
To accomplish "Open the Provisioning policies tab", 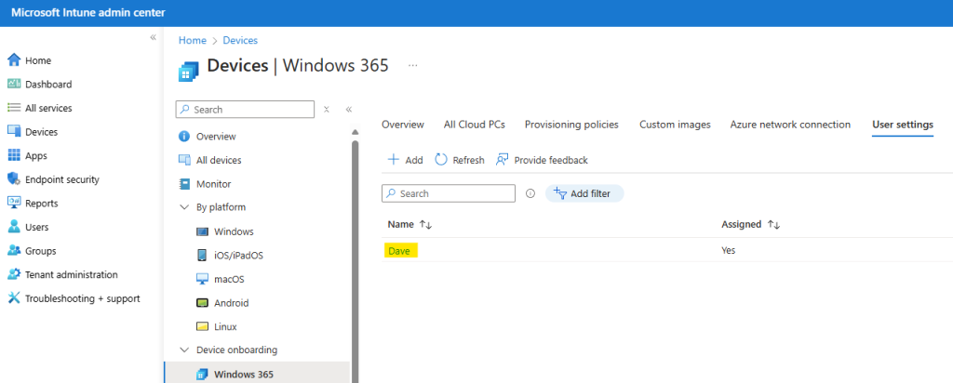I will [572, 125].
